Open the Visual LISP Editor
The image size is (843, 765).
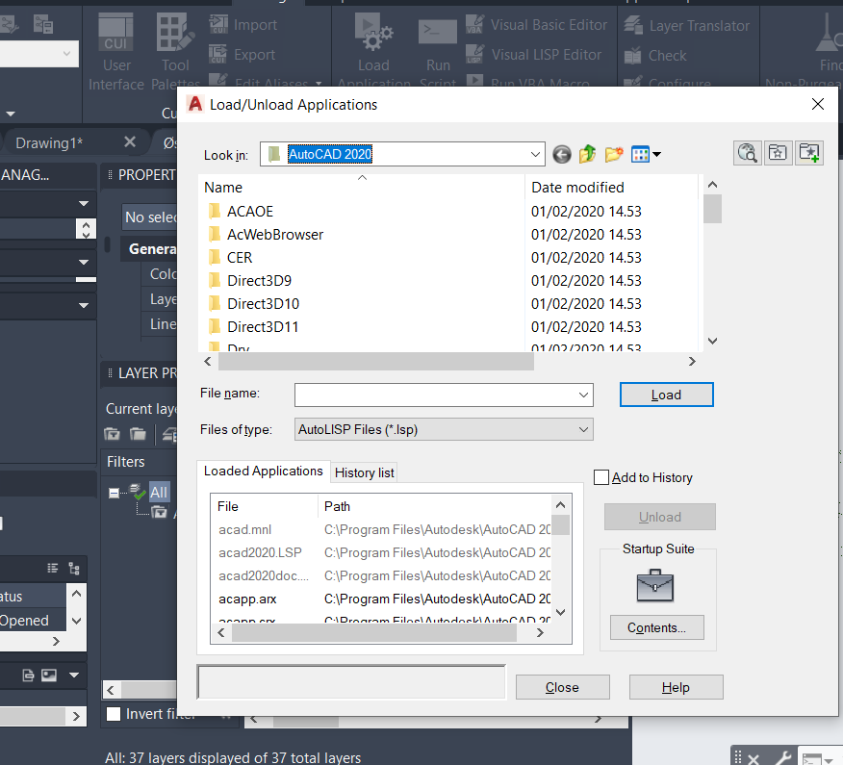[x=533, y=55]
